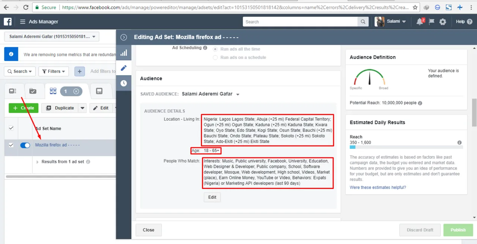Select Run ads on a schedule
This screenshot has height=244, width=477.
[x=215, y=58]
